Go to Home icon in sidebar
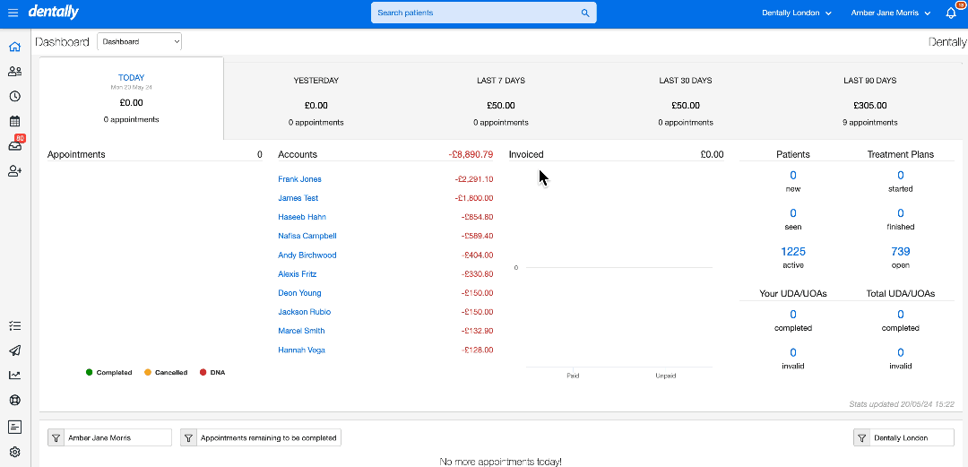This screenshot has width=968, height=467. (15, 47)
